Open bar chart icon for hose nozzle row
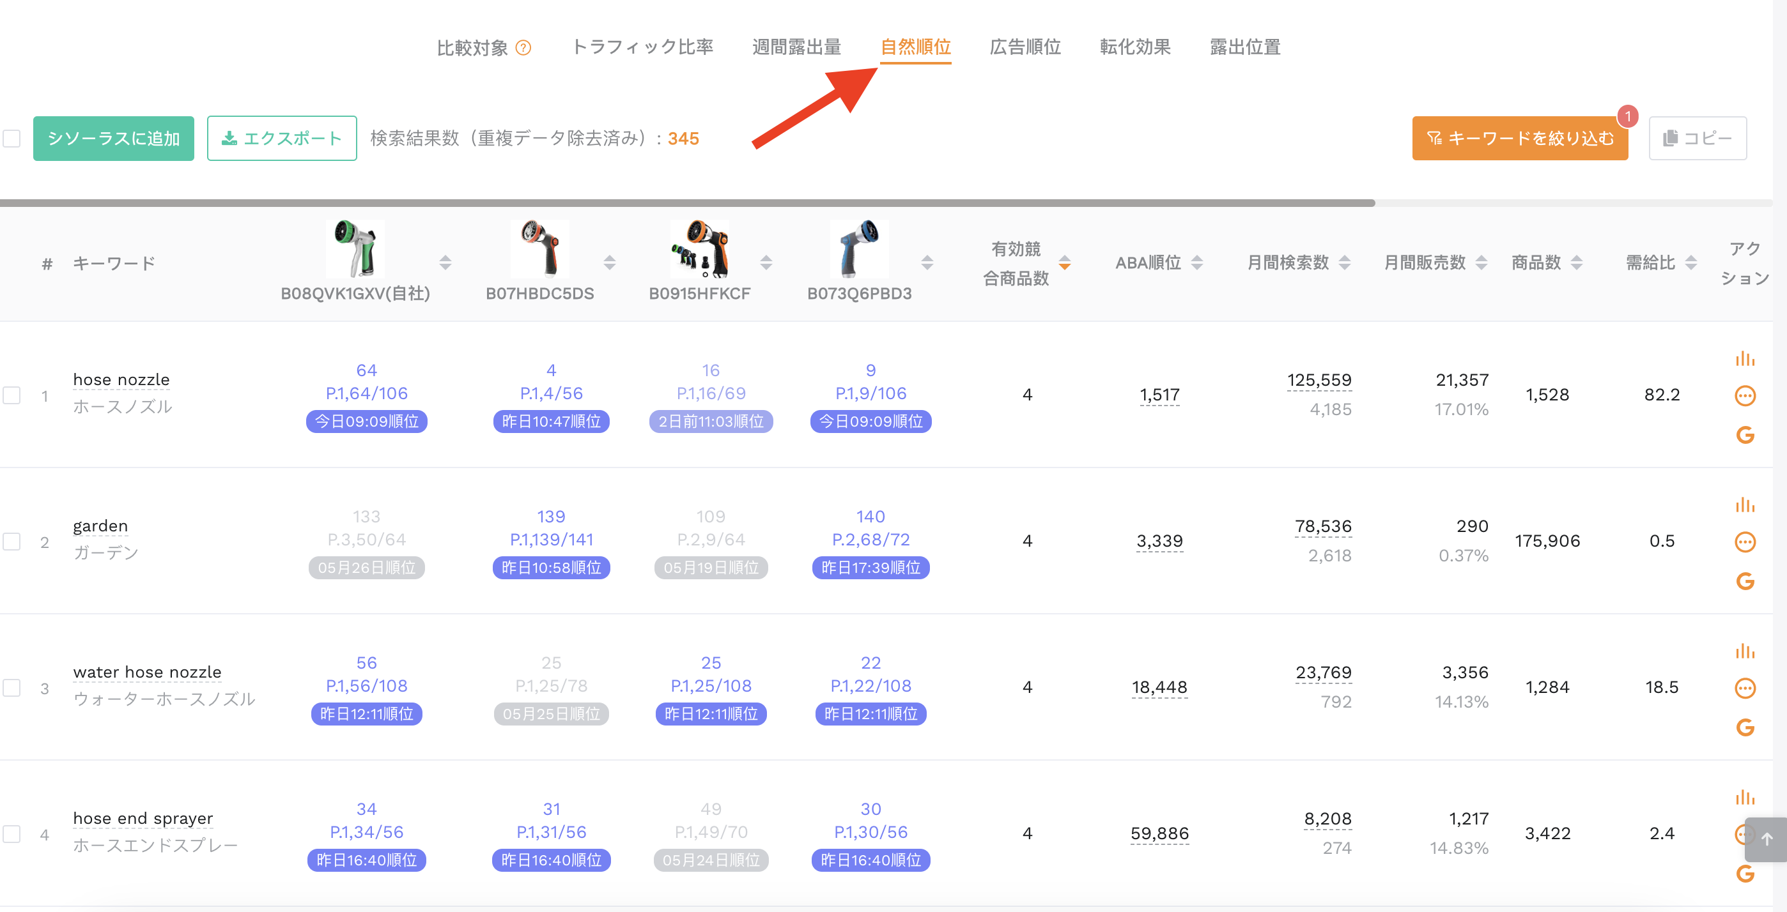1787x912 pixels. tap(1745, 358)
